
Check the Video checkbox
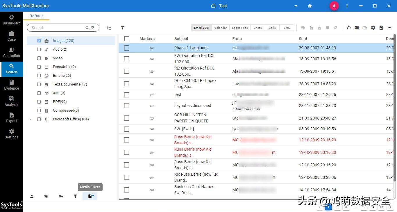tap(39, 58)
